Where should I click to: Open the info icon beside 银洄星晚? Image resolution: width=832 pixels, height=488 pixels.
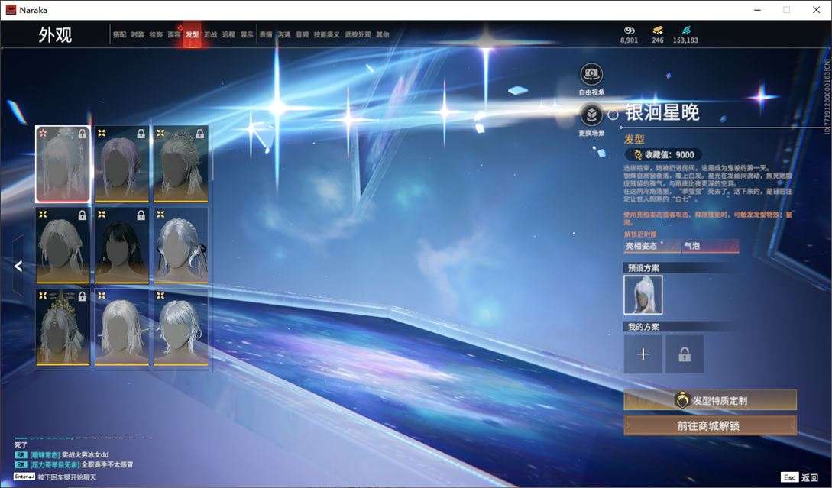click(613, 115)
